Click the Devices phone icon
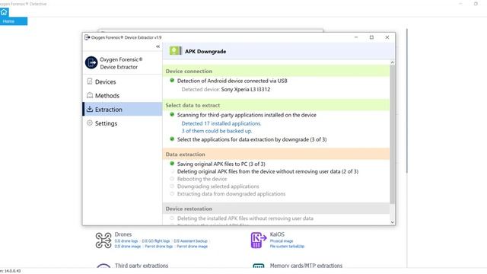Viewport: 487px width, 274px height. [90, 81]
